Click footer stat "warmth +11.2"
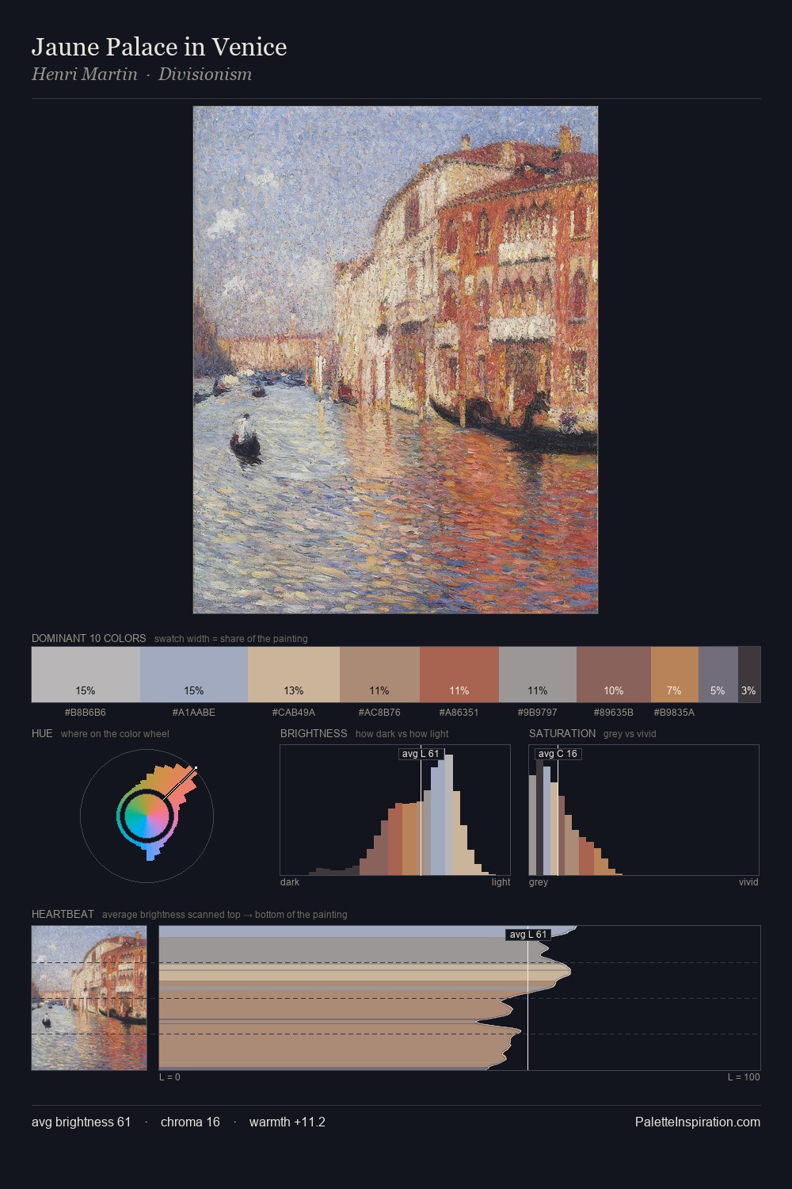Image resolution: width=792 pixels, height=1189 pixels. pyautogui.click(x=287, y=1122)
